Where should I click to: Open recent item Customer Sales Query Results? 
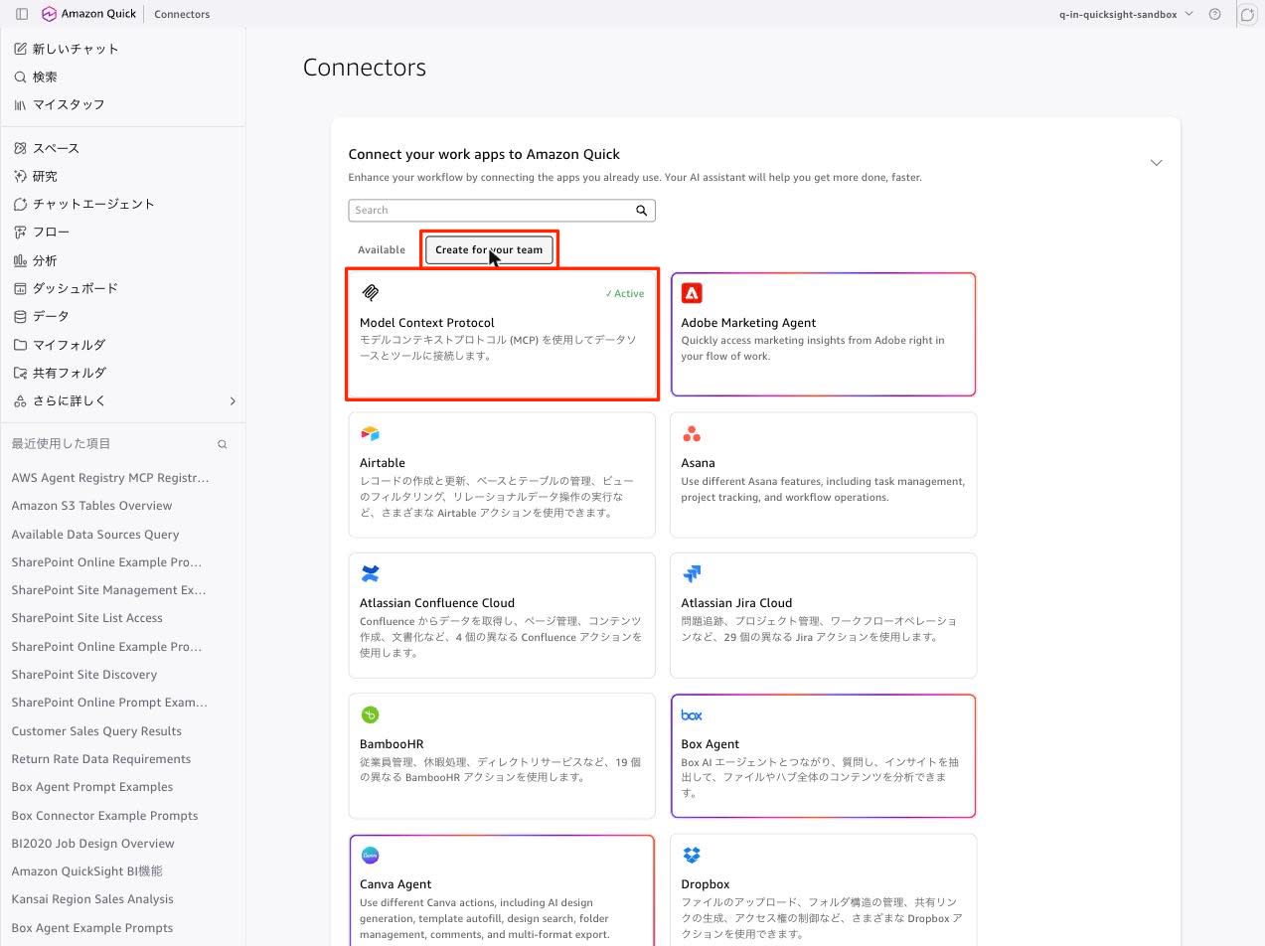96,731
